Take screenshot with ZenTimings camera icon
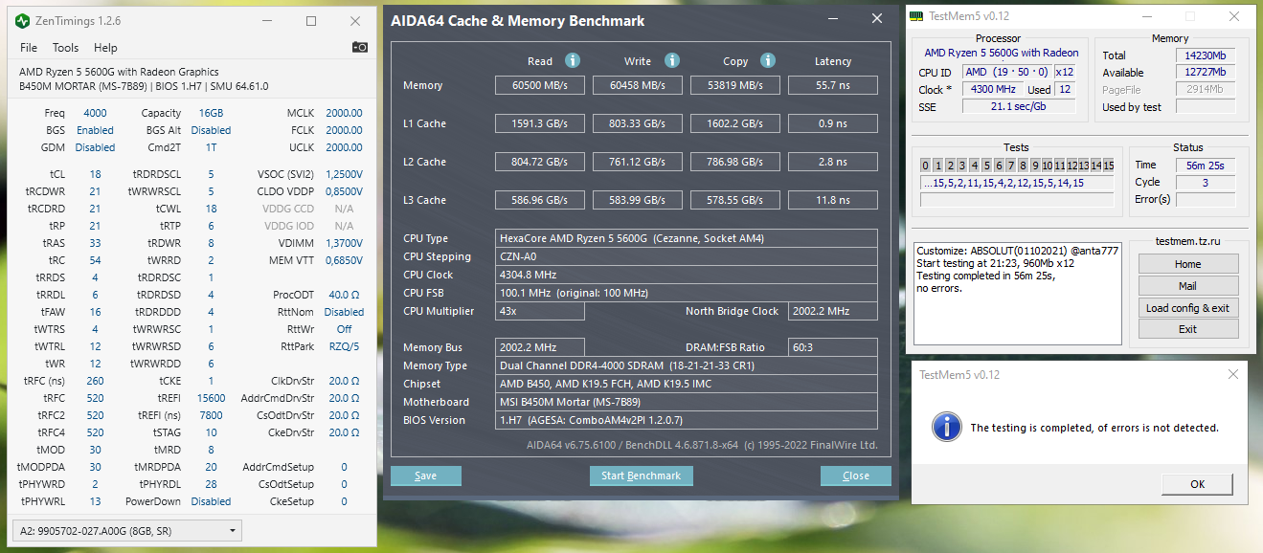Screen dimensions: 1263x553 (x=360, y=47)
